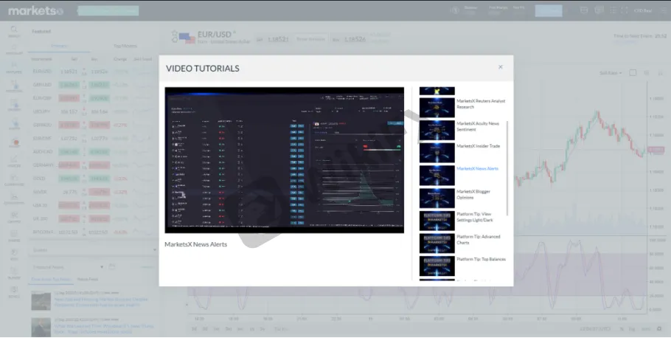Image resolution: width=671 pixels, height=338 pixels.
Task: Click 'MarketsX News Alerts' caption below video
Action: click(195, 244)
